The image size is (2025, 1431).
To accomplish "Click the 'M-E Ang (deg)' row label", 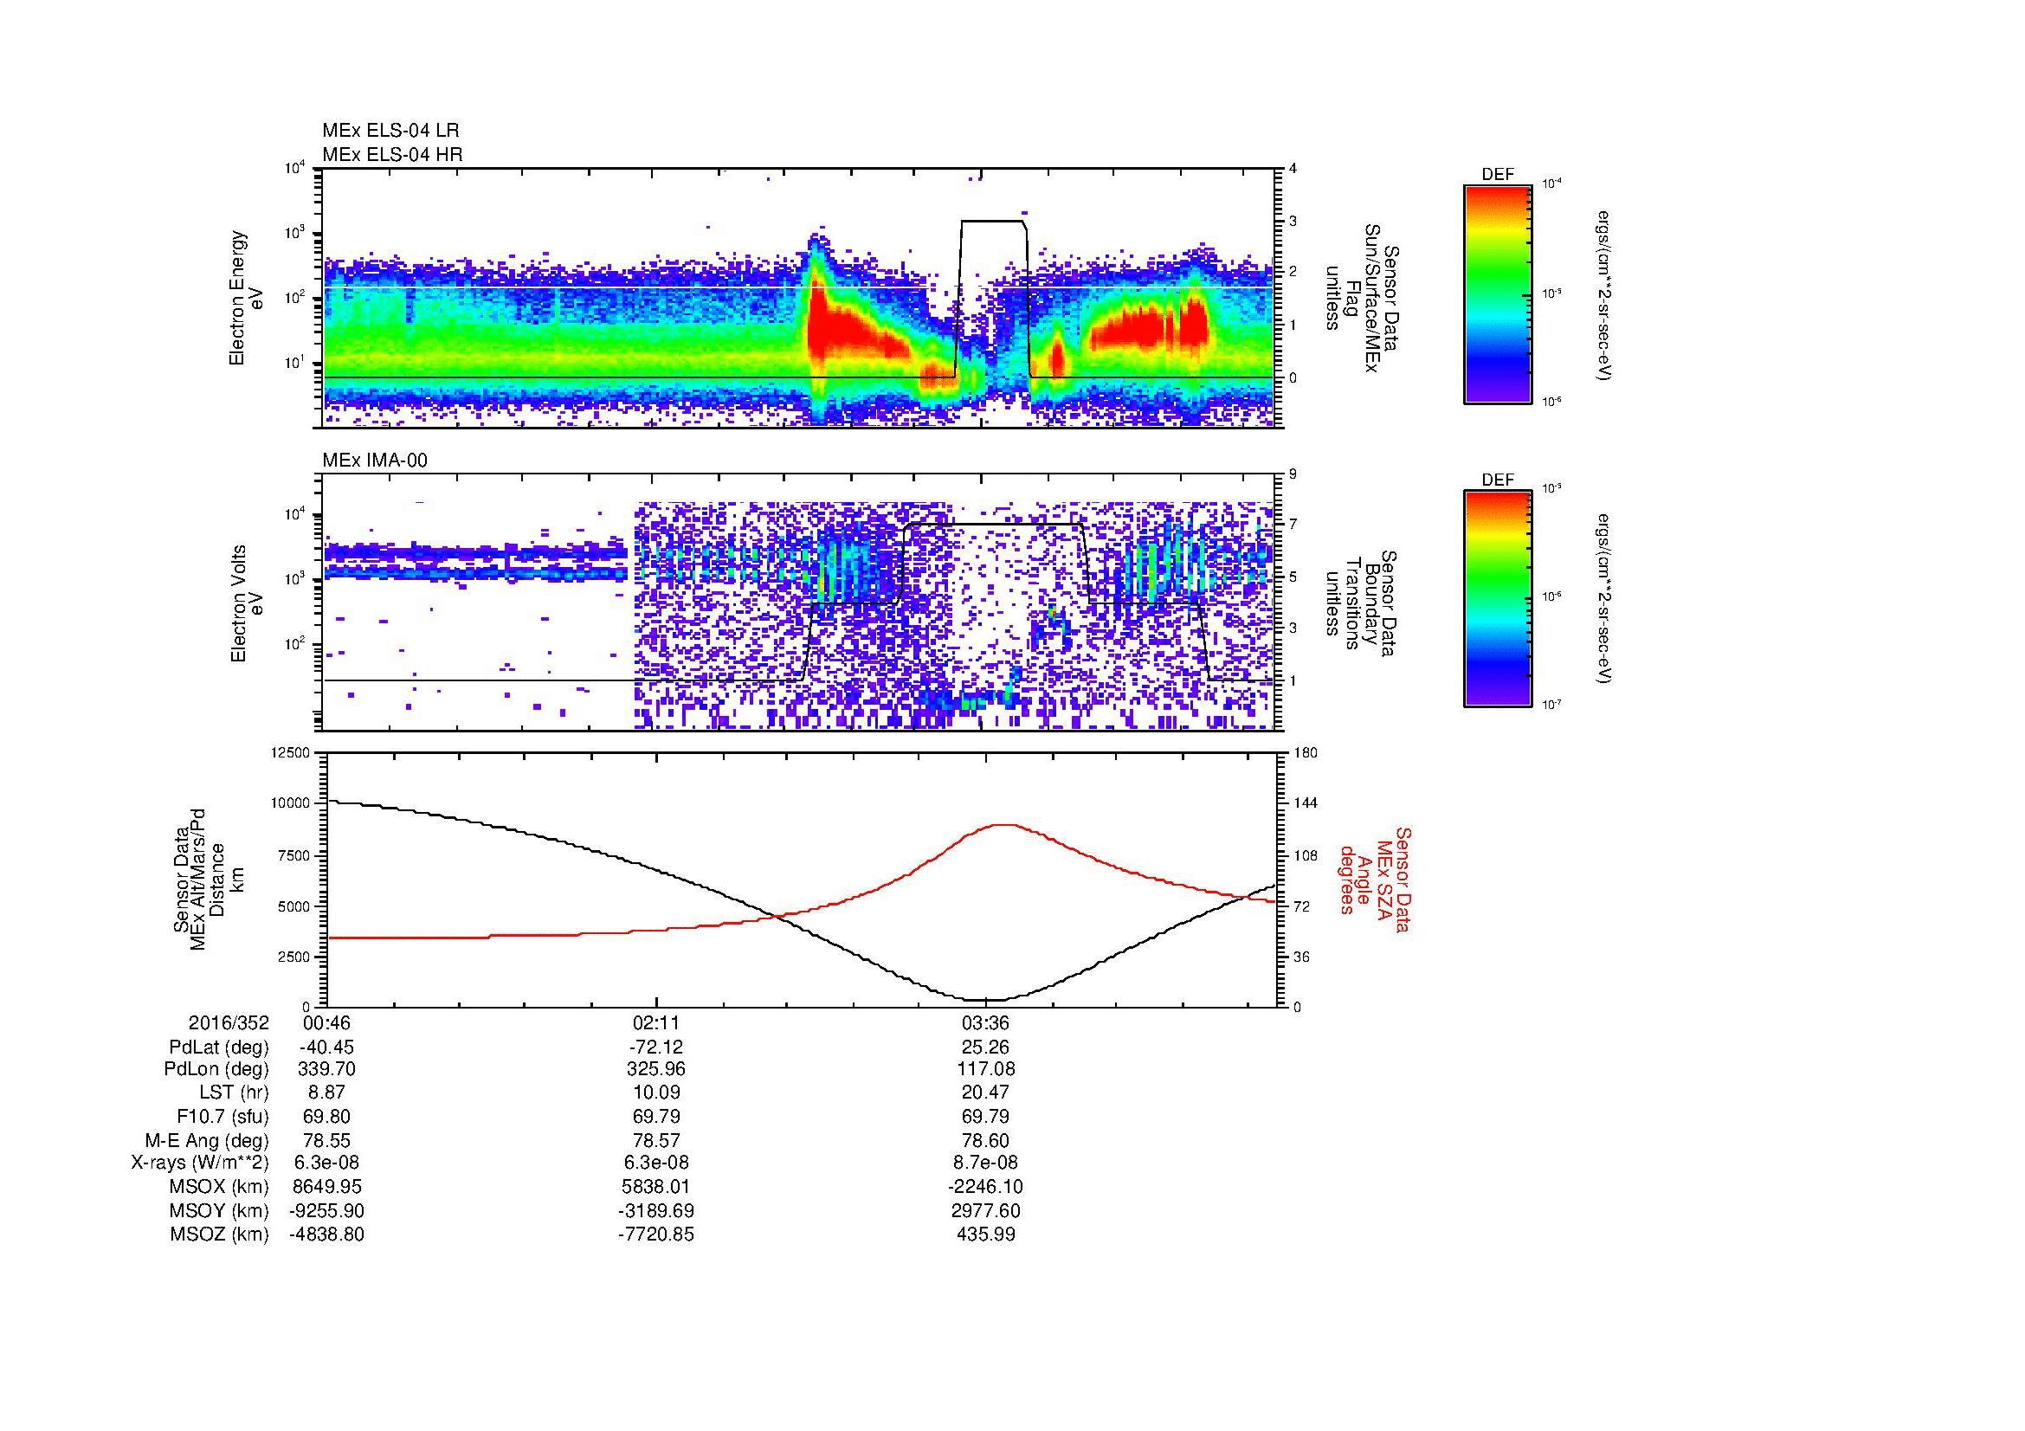I will [x=207, y=1141].
